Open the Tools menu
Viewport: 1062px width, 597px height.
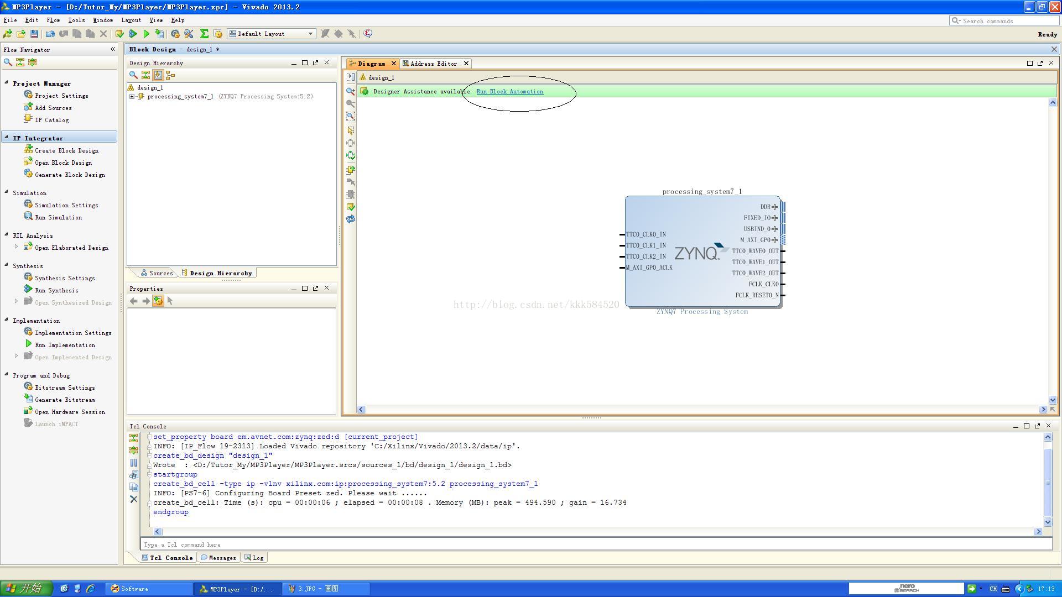pos(76,20)
